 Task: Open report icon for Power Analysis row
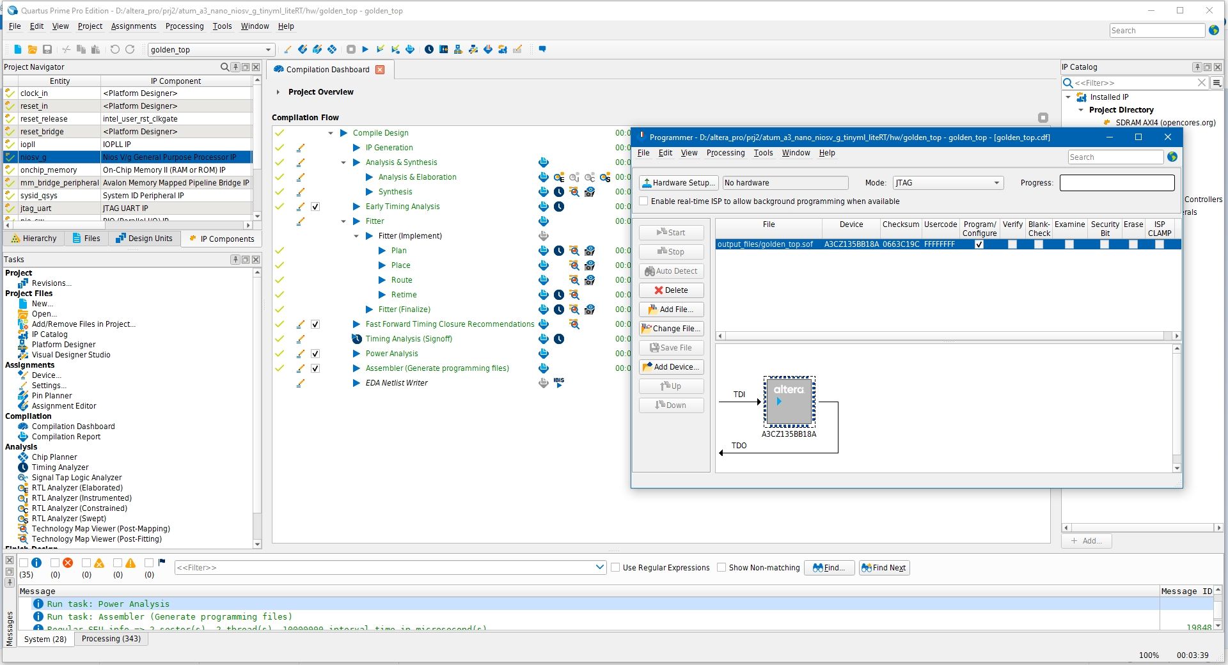544,354
